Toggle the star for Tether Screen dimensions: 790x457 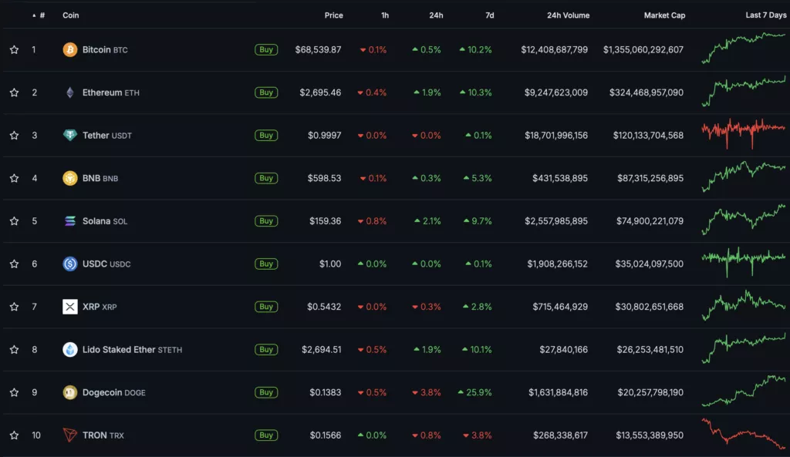[14, 136]
